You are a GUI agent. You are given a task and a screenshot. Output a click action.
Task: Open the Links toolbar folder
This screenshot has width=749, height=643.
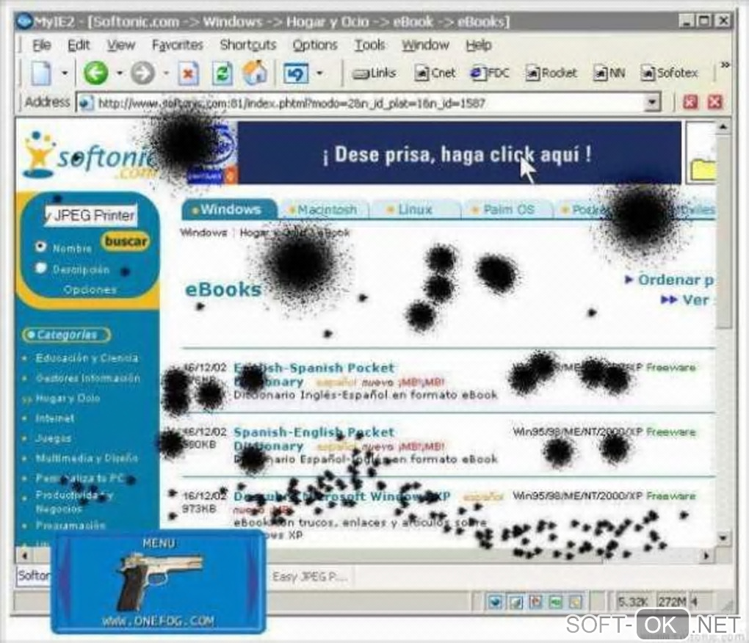point(374,73)
